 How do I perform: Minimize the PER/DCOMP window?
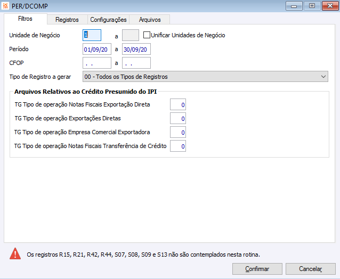[294, 6]
